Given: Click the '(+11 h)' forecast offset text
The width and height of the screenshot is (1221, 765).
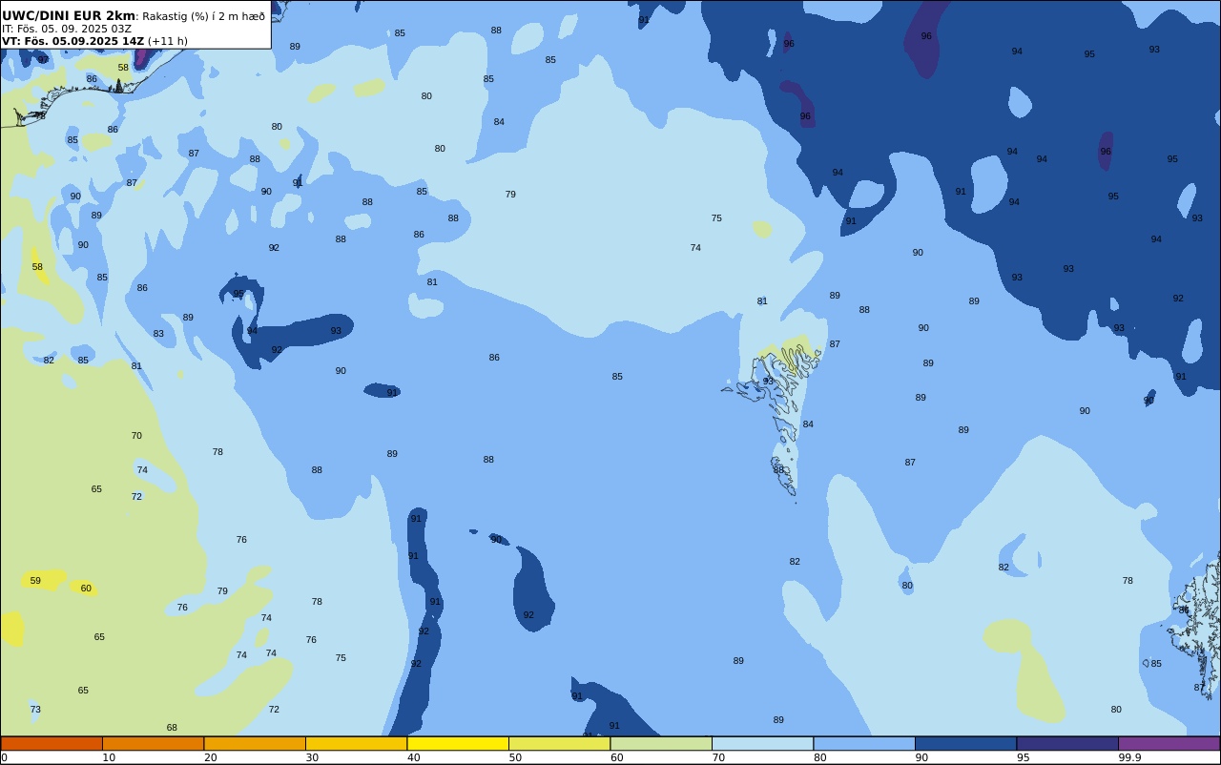Looking at the screenshot, I should click(x=168, y=41).
